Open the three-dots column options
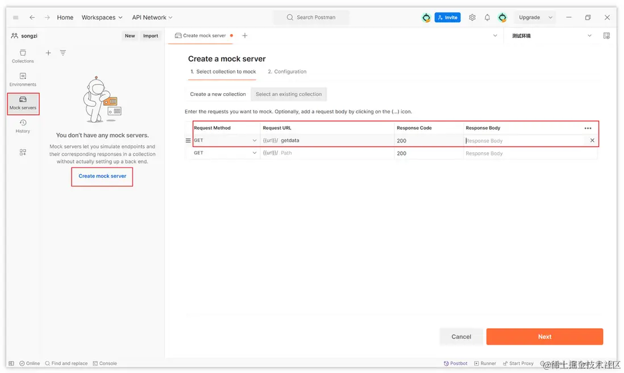This screenshot has height=373, width=624. point(588,128)
